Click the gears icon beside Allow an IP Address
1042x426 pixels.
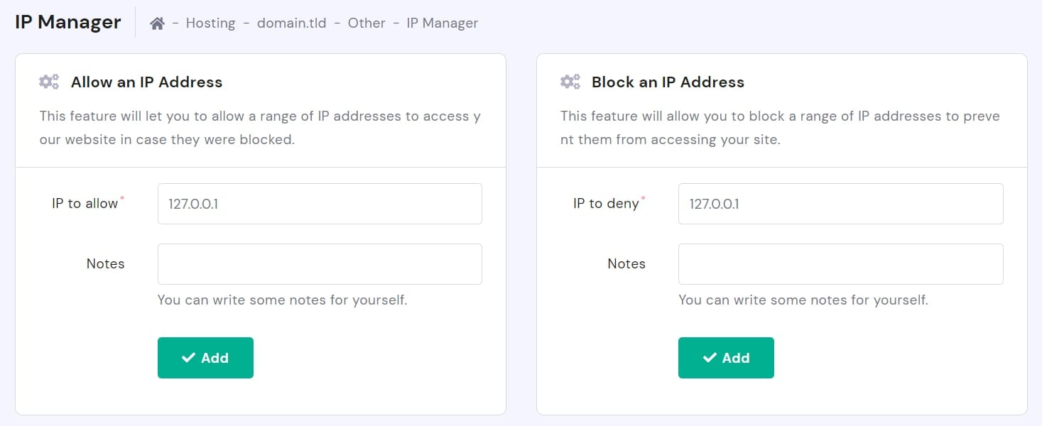49,82
